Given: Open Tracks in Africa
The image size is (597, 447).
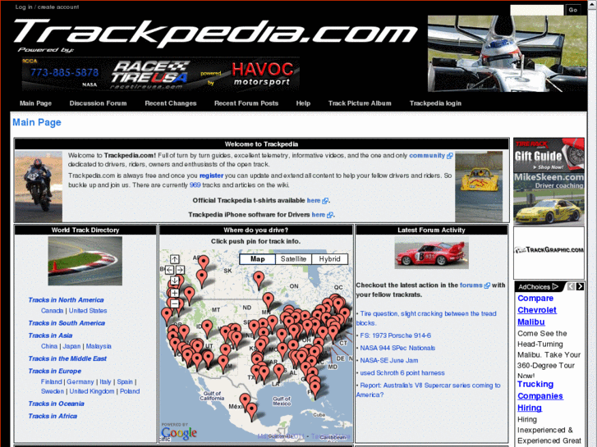Looking at the screenshot, I should (x=53, y=416).
